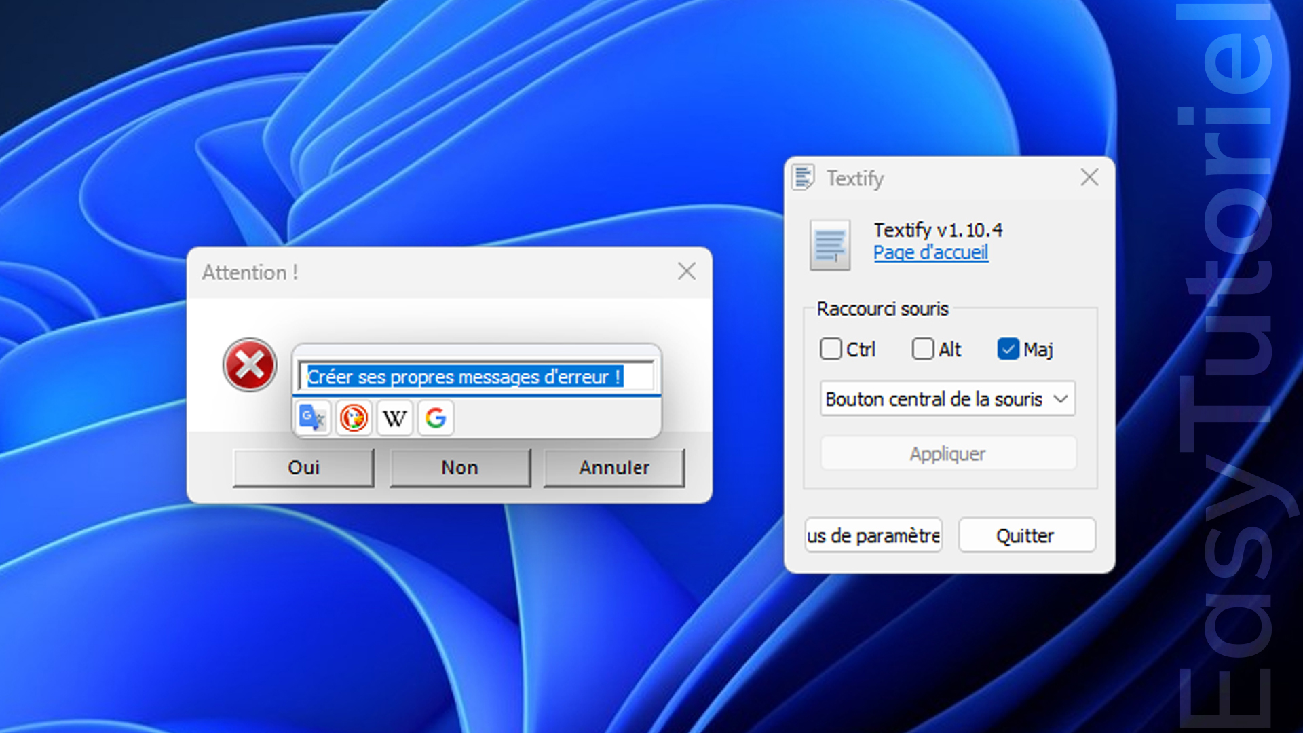This screenshot has height=733, width=1303.
Task: Open the Page d'accueil link
Action: tap(930, 252)
